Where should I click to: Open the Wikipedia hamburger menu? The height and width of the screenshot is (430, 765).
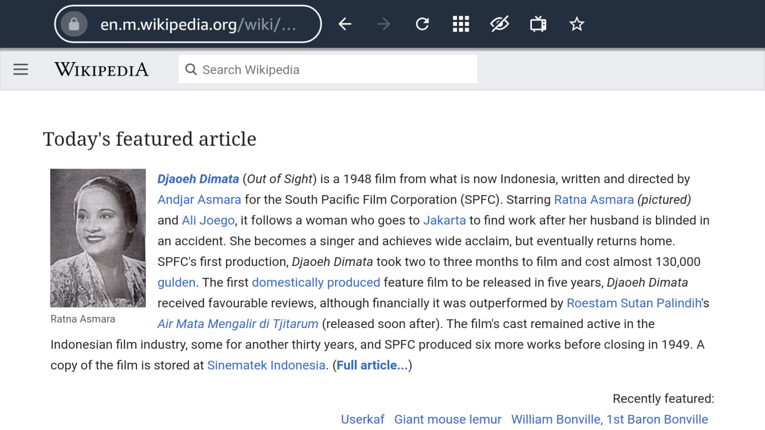(20, 69)
